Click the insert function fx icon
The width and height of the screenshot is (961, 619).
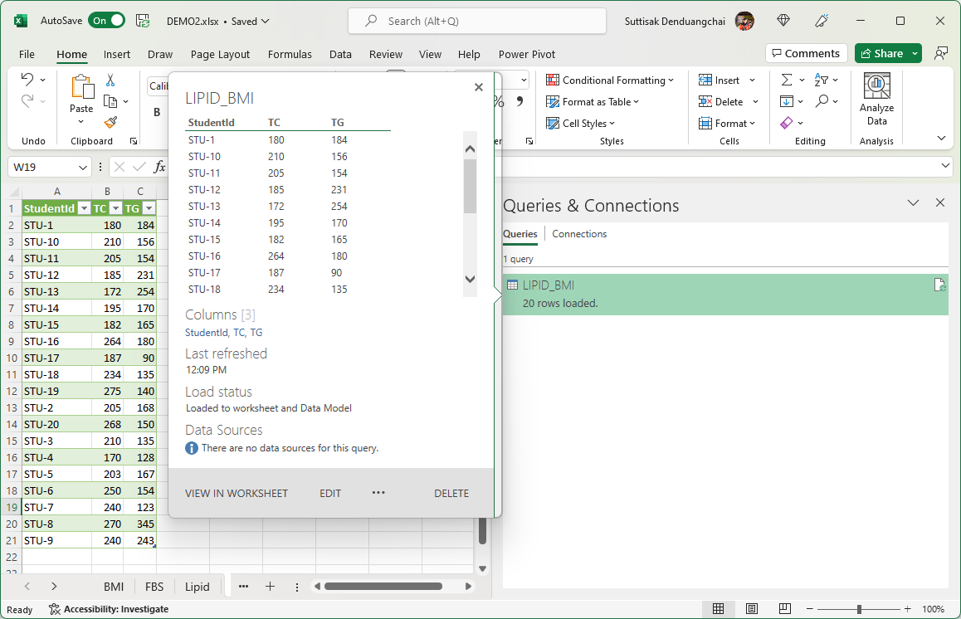tap(159, 167)
